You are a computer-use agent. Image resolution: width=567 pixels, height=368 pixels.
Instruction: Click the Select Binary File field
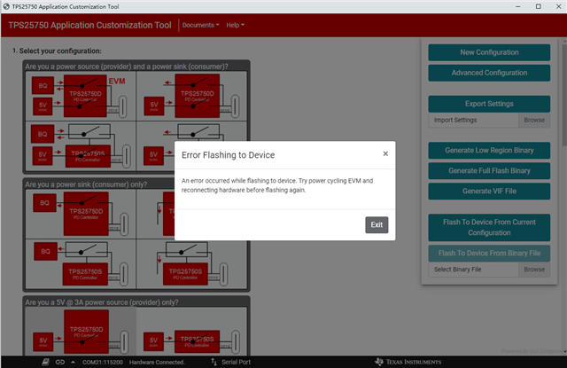(473, 270)
